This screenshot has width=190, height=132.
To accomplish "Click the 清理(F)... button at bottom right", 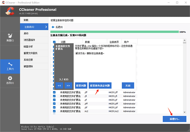I will pos(174,119).
